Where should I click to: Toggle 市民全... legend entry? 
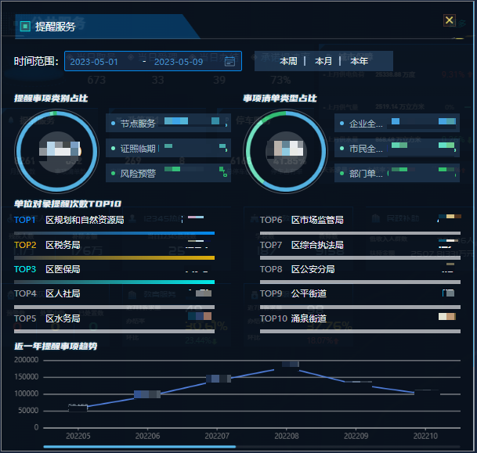pyautogui.click(x=366, y=149)
